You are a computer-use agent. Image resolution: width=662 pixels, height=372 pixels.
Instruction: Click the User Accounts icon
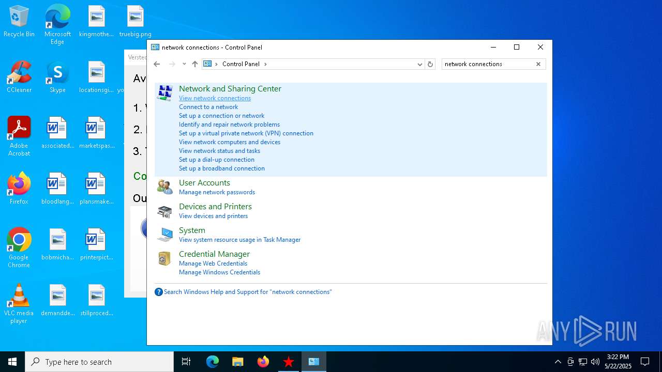164,187
